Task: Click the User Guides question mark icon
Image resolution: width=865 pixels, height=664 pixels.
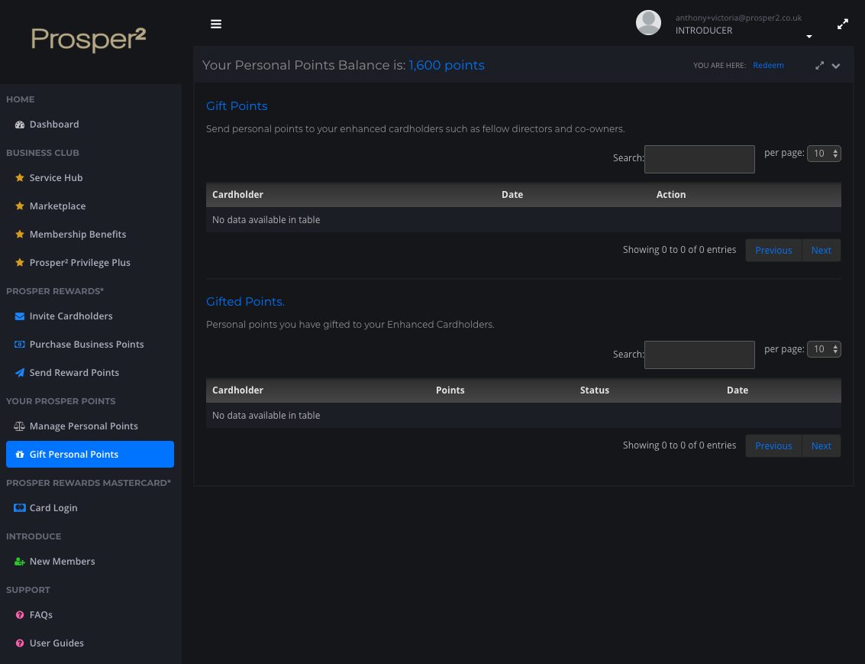Action: click(19, 643)
